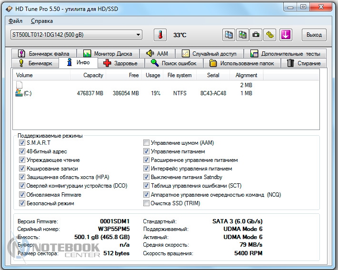Click the copy screenshot to clipboard icon
Viewport: 338px width, 270px height.
pos(243,35)
